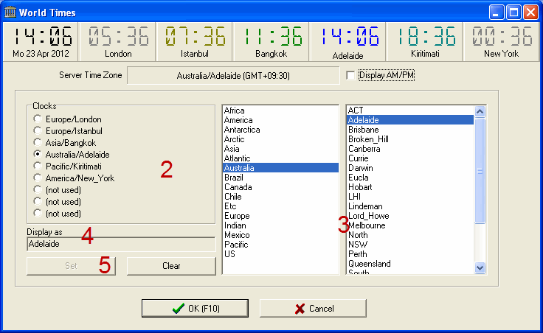Select Pacific in the region list
Screen dimensions: 543x333
pos(280,245)
